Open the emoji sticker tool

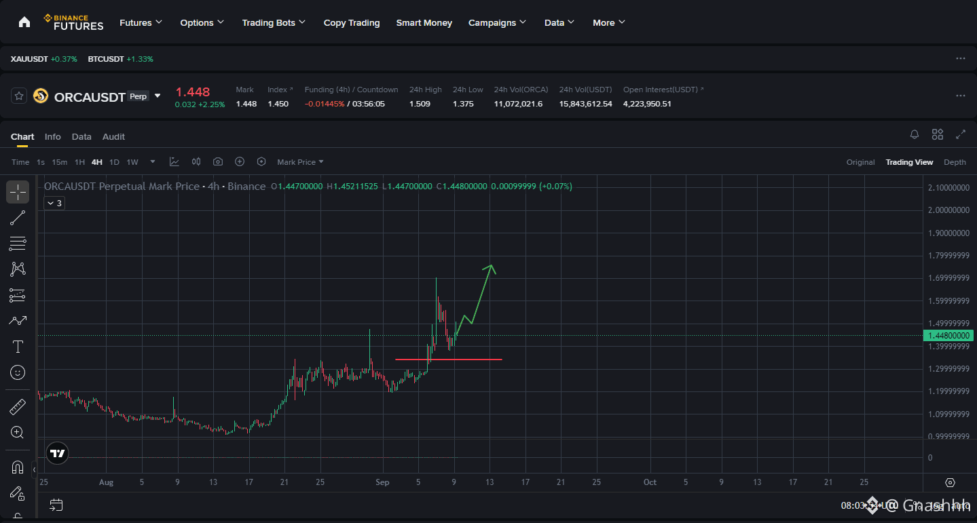click(18, 372)
